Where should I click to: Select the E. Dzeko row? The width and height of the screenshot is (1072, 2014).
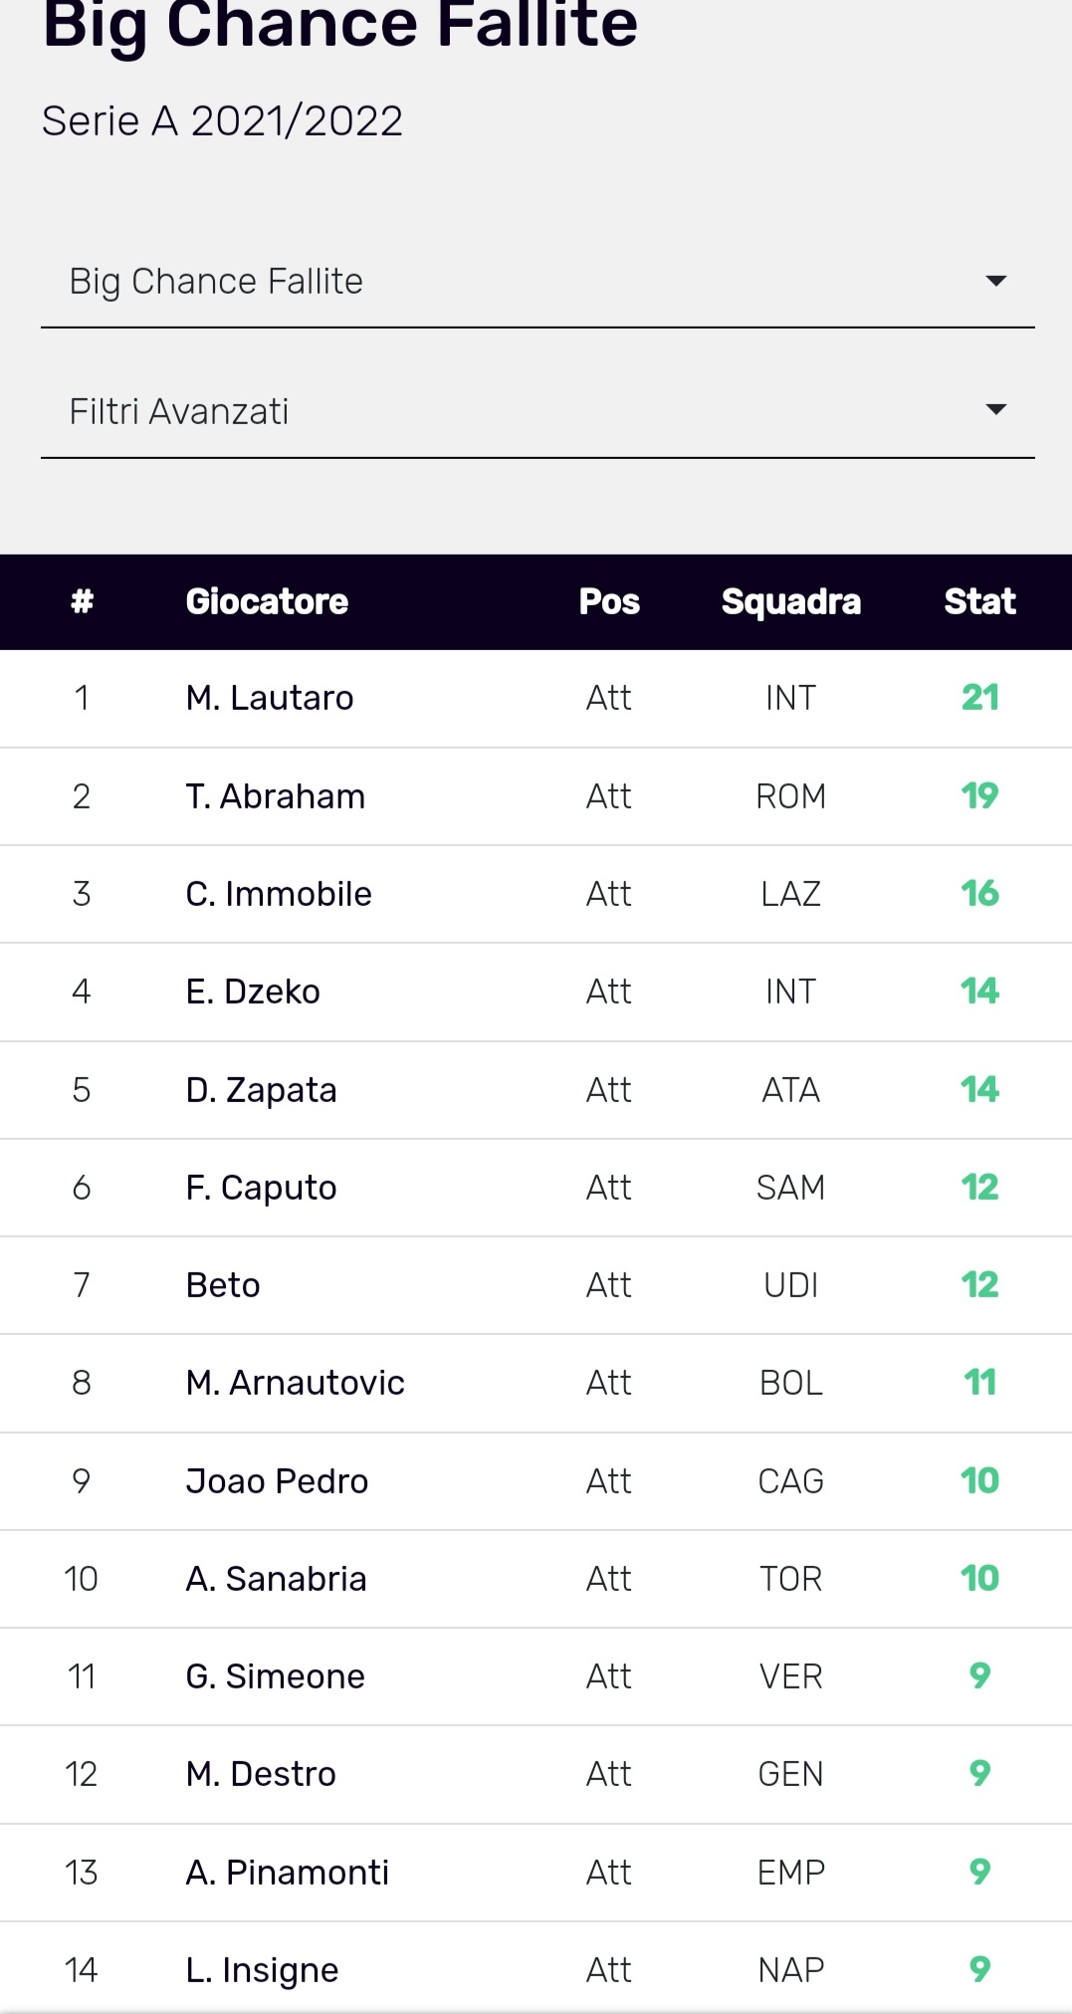point(536,992)
